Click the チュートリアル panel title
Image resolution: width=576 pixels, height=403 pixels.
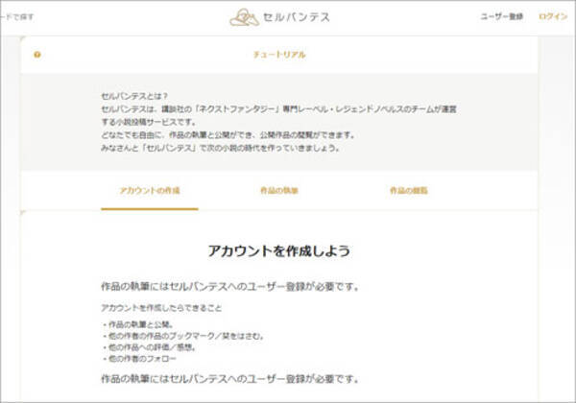tap(279, 55)
